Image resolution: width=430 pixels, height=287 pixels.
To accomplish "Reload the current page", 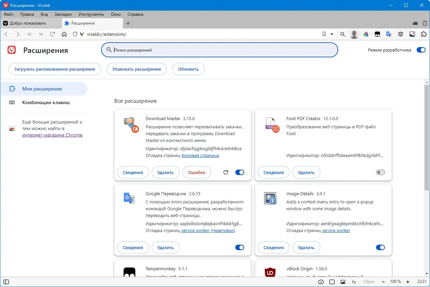I will pyautogui.click(x=53, y=34).
